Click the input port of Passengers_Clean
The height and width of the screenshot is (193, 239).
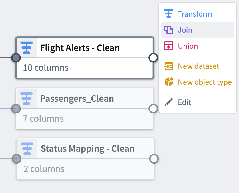16,109
